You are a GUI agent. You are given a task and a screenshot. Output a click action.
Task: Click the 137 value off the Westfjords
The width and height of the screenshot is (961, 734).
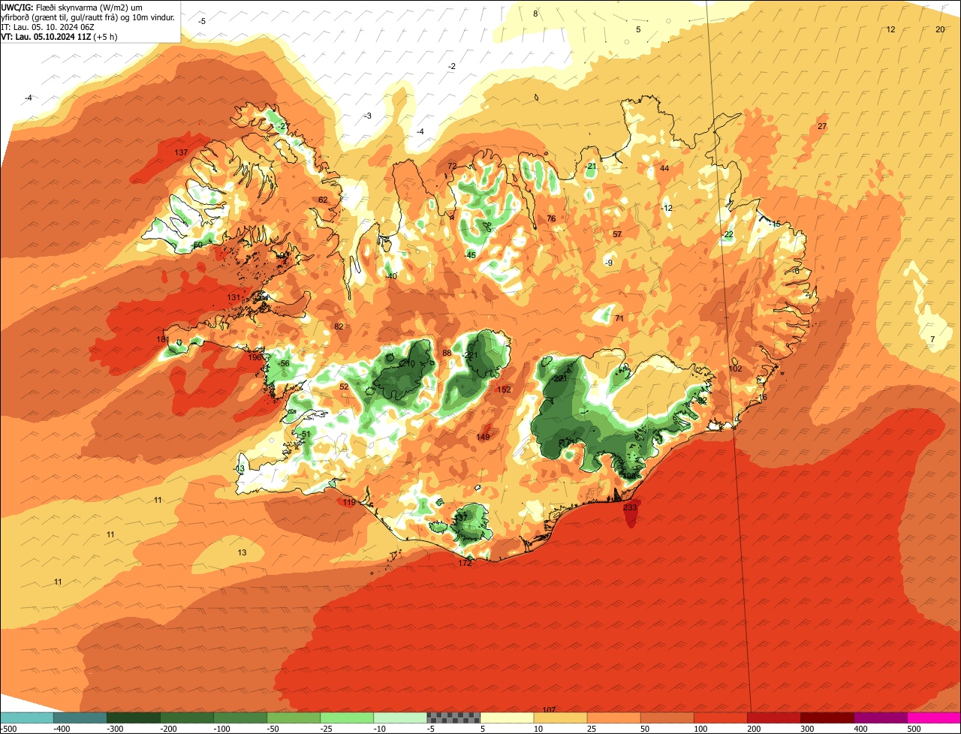pos(181,152)
